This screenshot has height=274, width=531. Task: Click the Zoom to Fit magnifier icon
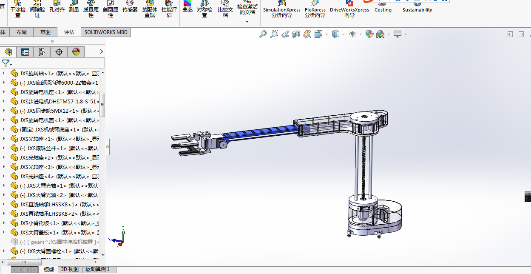tap(263, 34)
